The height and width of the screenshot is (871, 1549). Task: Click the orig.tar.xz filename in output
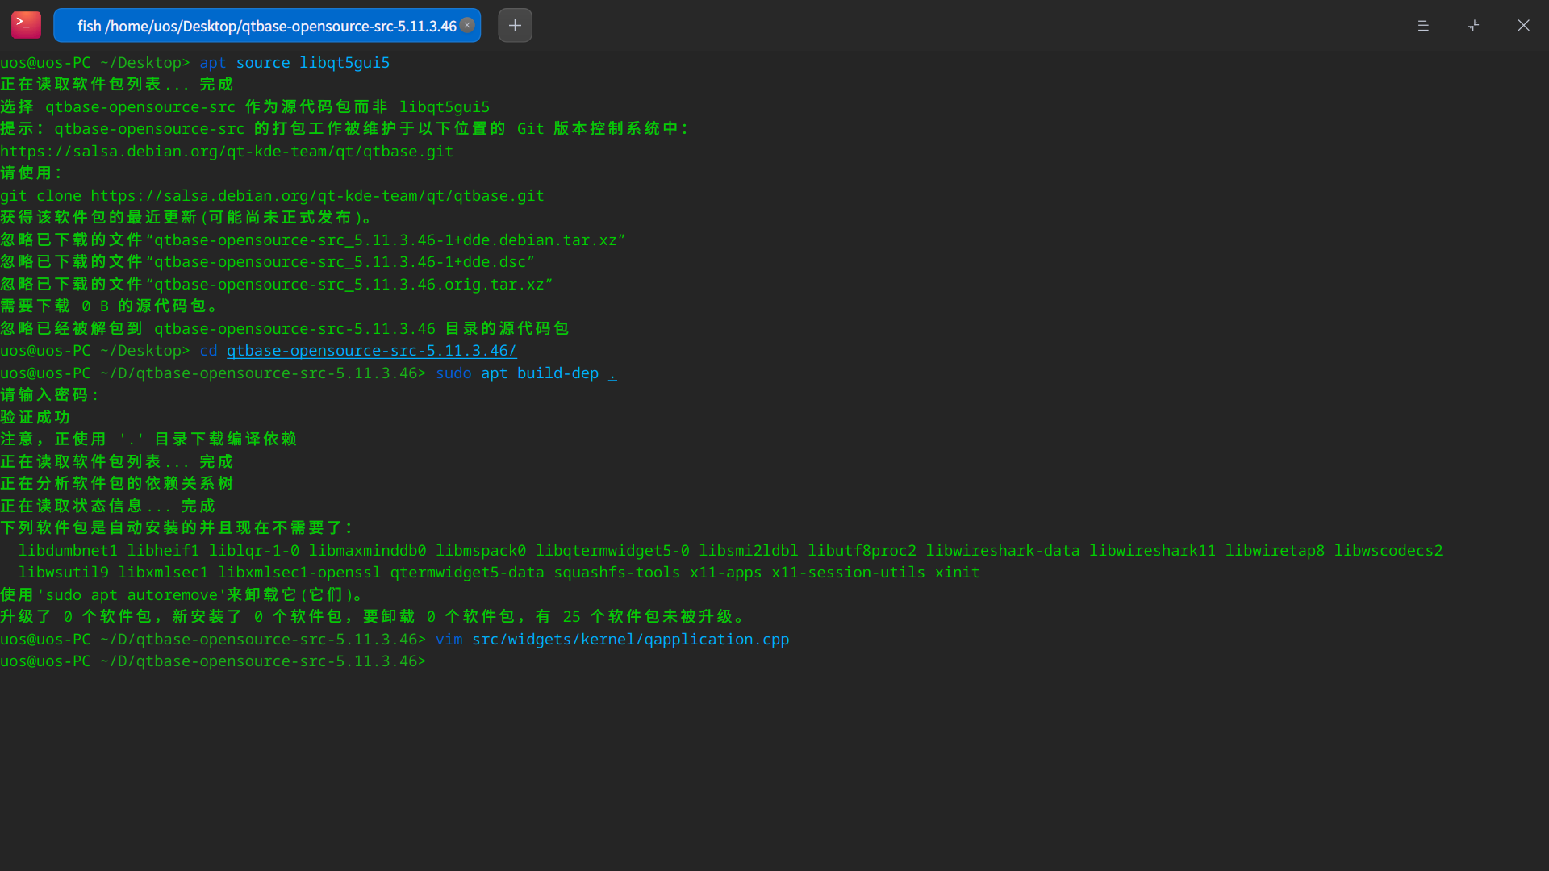(x=349, y=285)
